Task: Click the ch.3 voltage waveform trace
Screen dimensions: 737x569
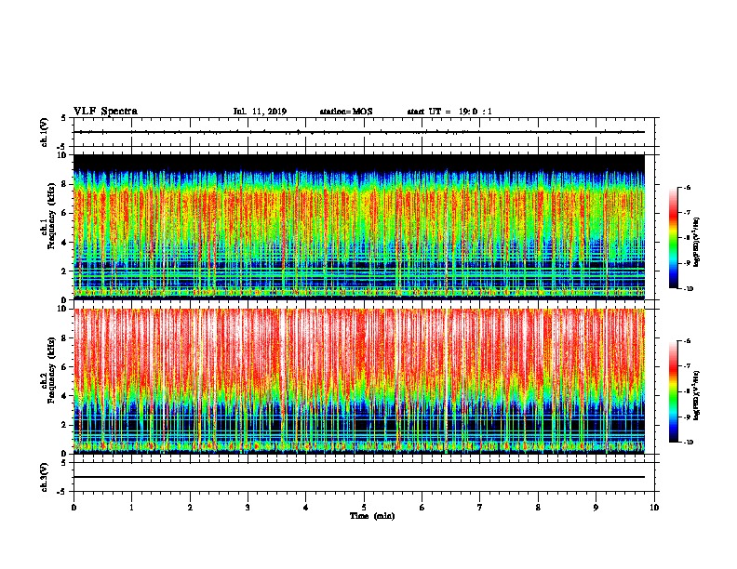Action: pyautogui.click(x=359, y=477)
